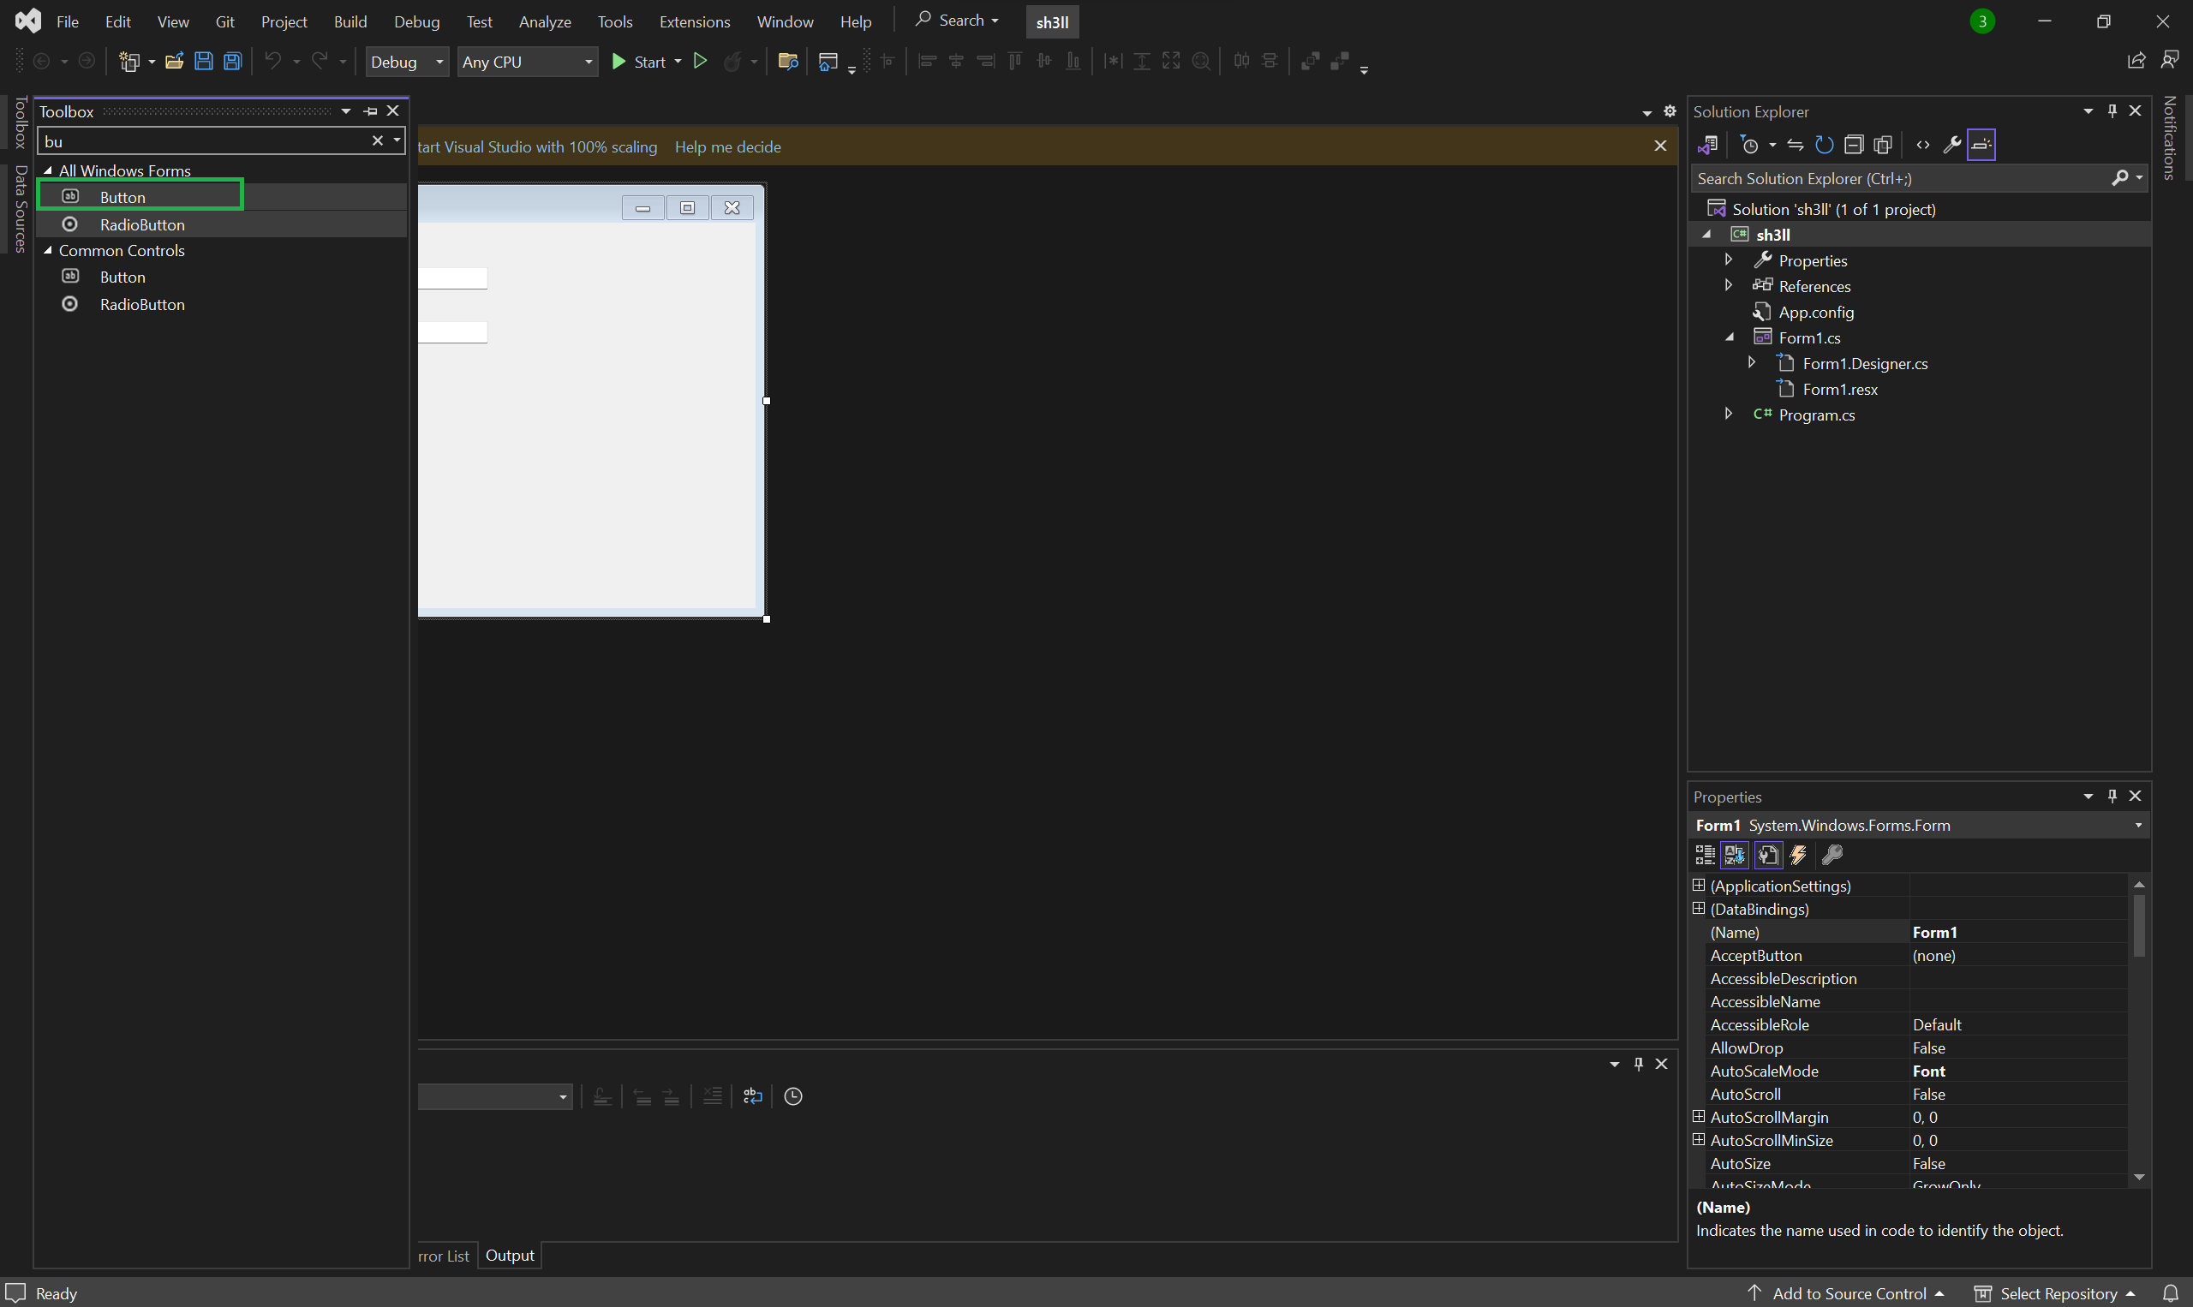Open the Debug configuration dropdown

[x=407, y=62]
